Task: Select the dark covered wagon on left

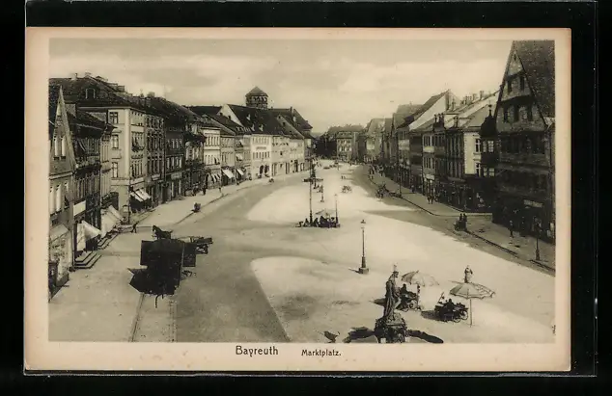Action: 162,264
